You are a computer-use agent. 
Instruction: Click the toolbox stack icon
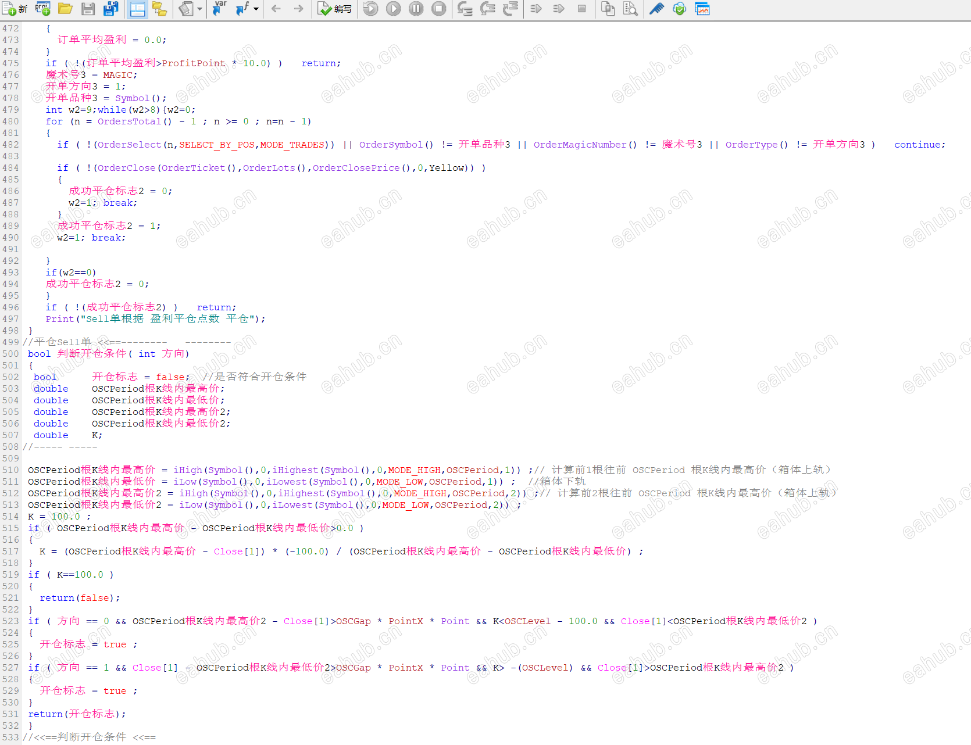[185, 9]
